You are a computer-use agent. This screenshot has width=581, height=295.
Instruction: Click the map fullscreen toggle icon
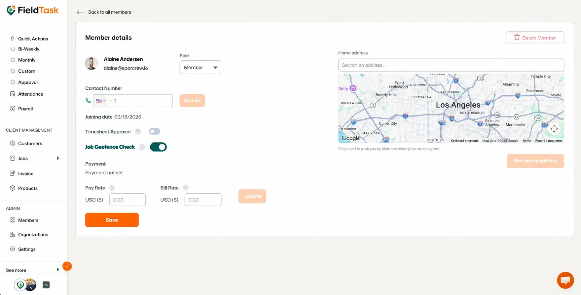(554, 129)
